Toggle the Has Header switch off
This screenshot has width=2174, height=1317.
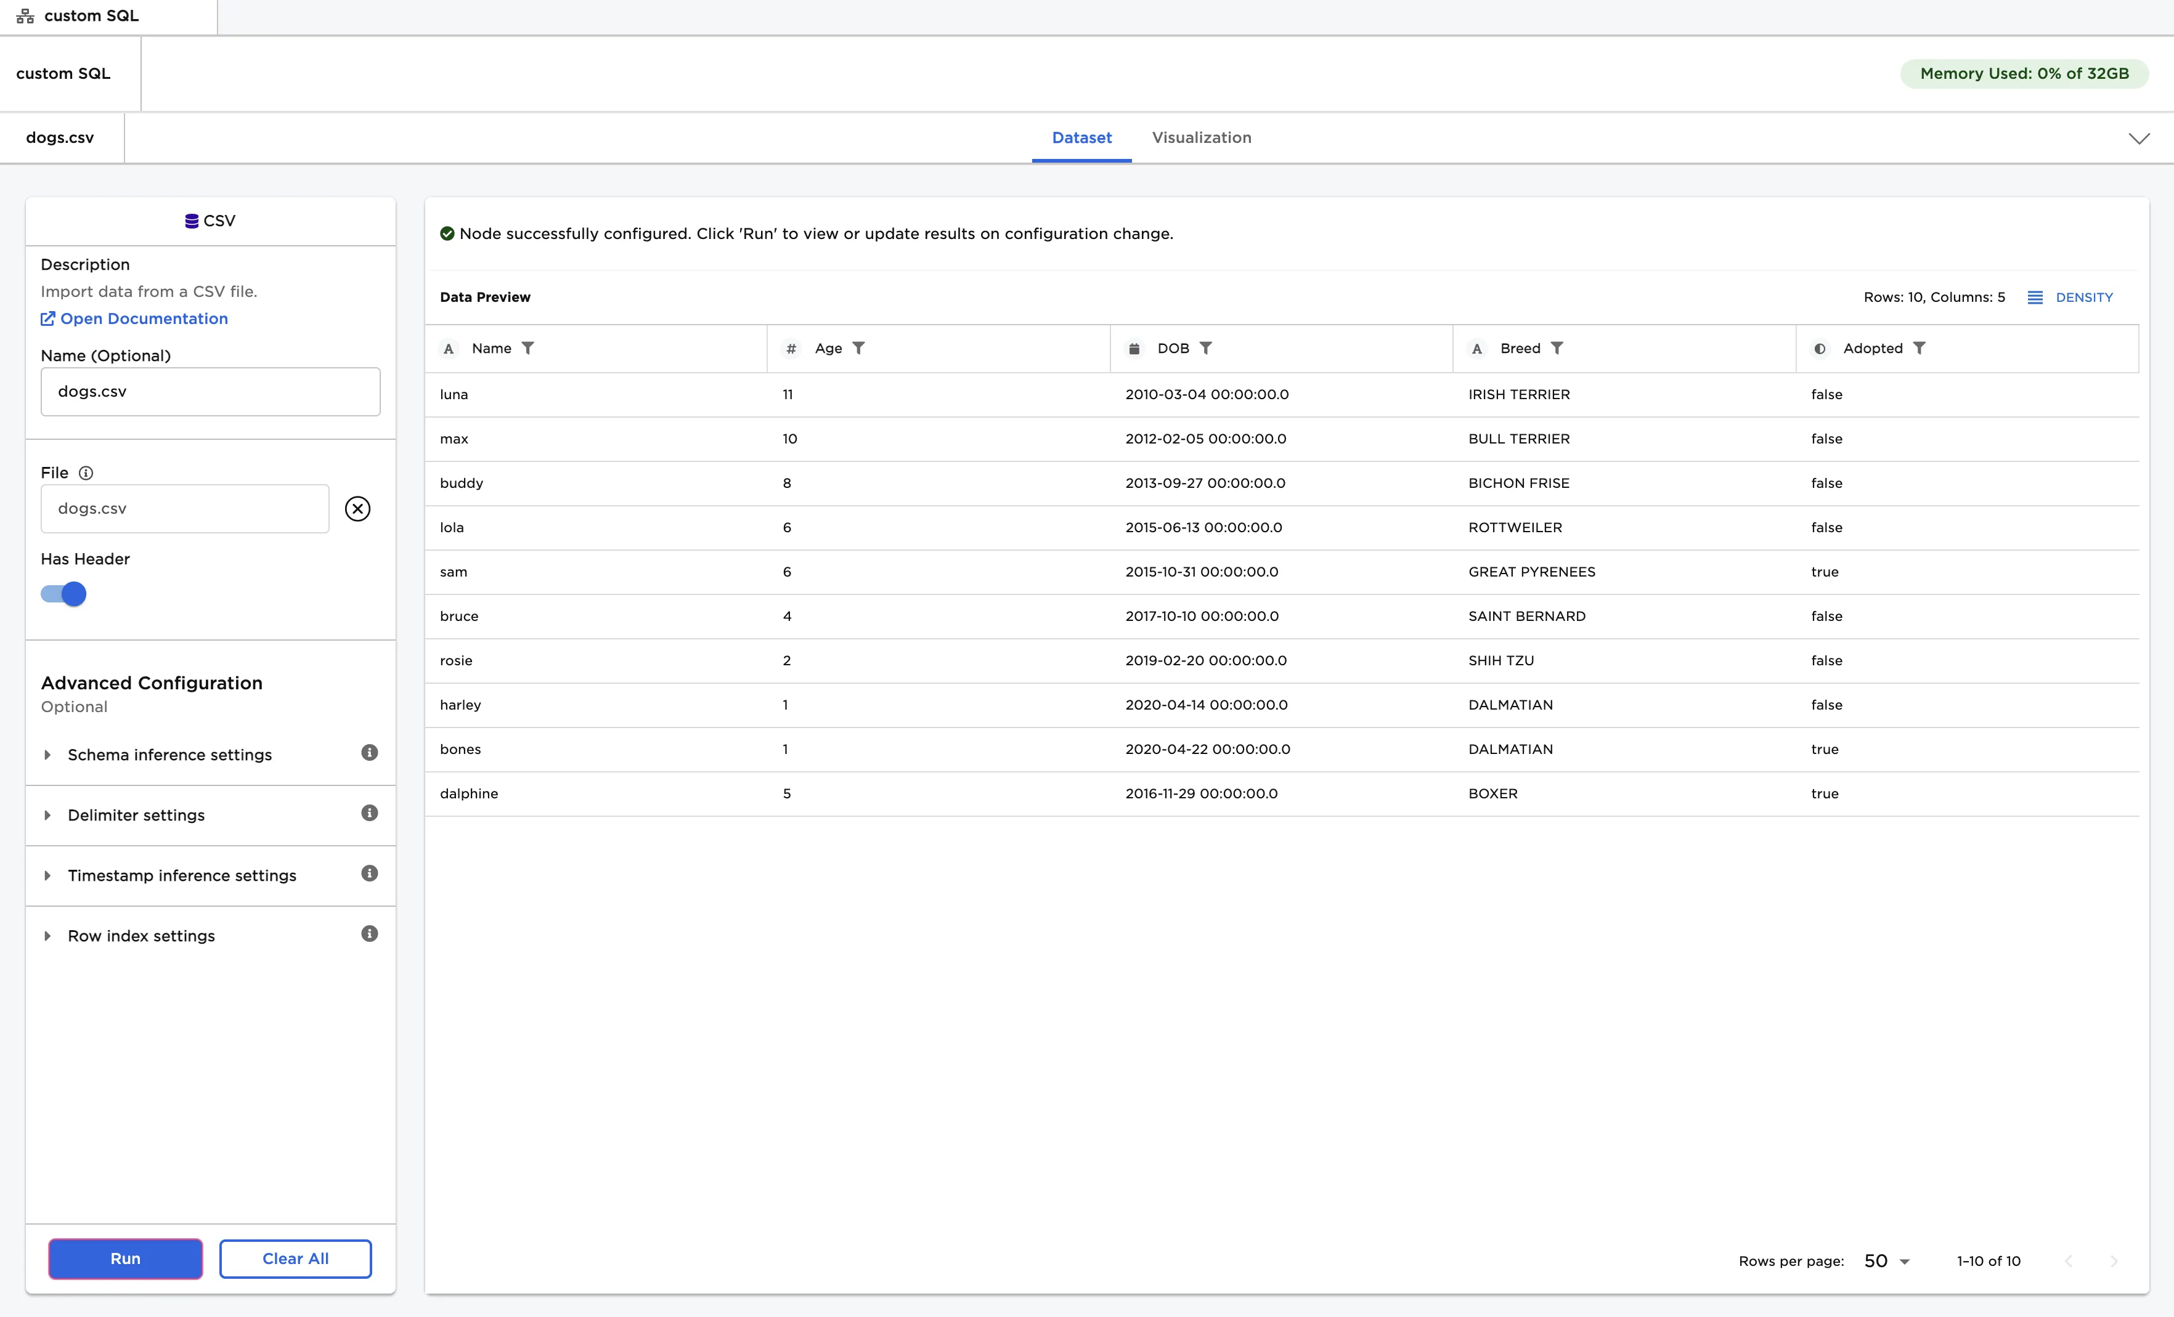[63, 594]
